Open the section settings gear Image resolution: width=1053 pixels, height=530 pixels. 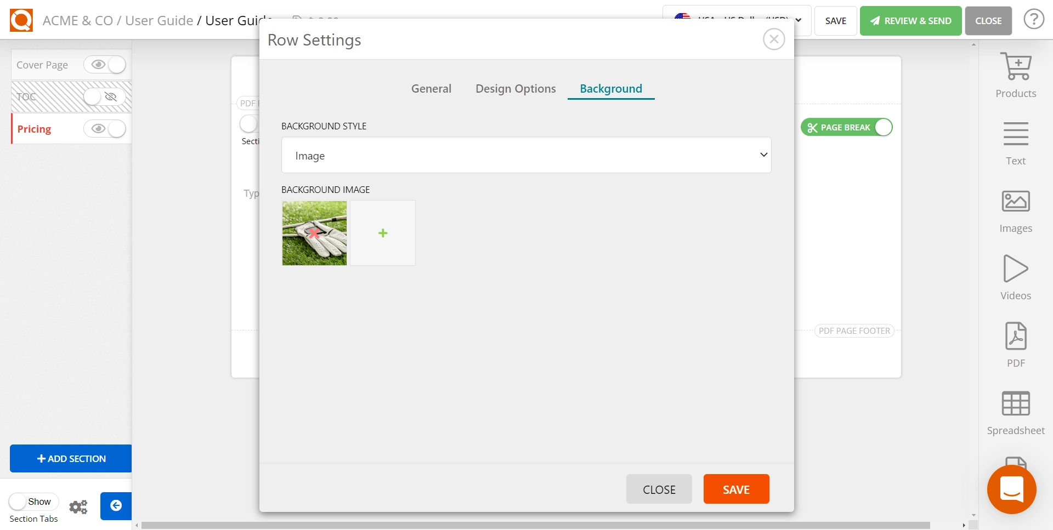[78, 507]
